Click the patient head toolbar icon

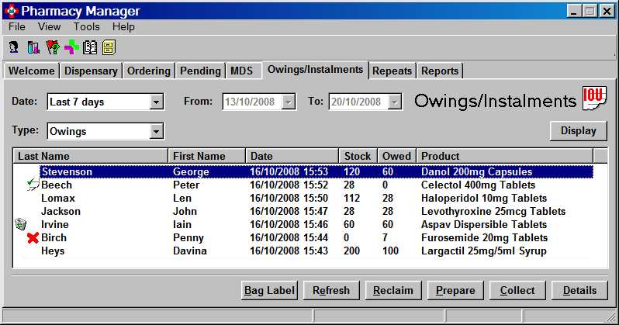[14, 47]
